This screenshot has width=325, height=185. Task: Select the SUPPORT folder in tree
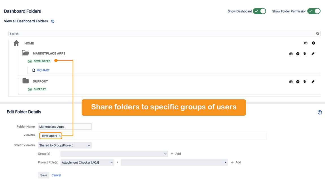40,81
